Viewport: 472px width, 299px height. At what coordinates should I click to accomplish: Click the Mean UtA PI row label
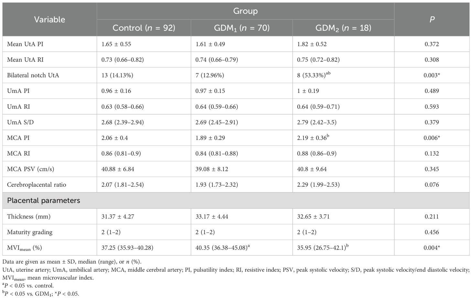coord(25,44)
